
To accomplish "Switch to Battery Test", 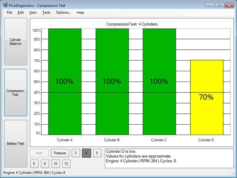I will click(16, 143).
